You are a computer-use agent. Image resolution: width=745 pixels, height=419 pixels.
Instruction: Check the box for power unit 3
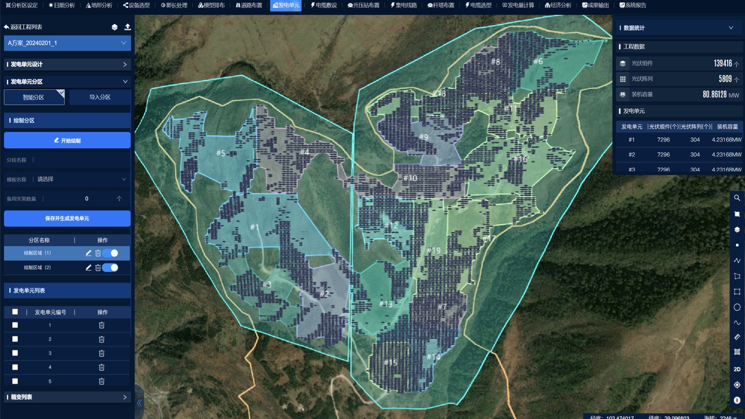[x=15, y=353]
